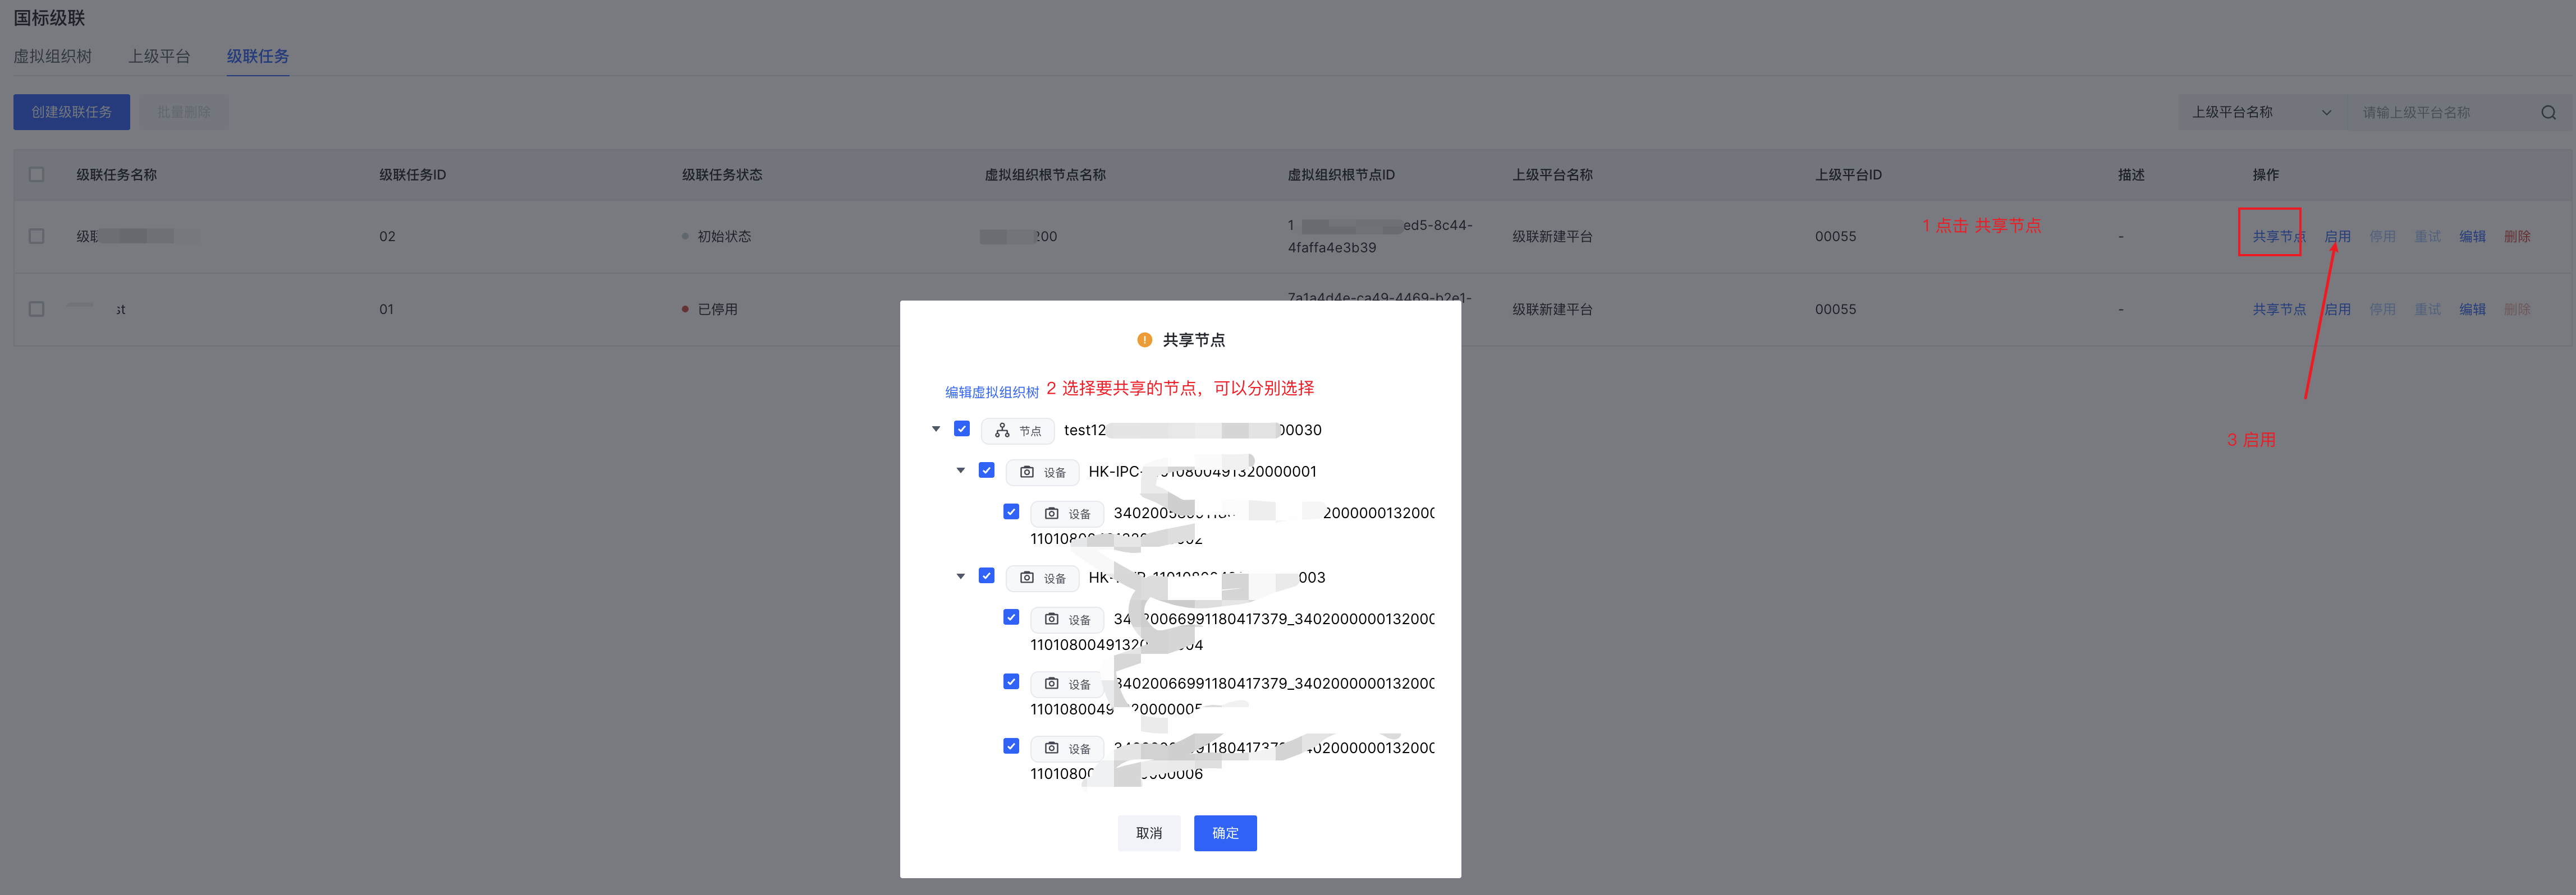Click the 设备 camera tag for device ending 0004
The width and height of the screenshot is (2576, 895).
pyautogui.click(x=1067, y=620)
